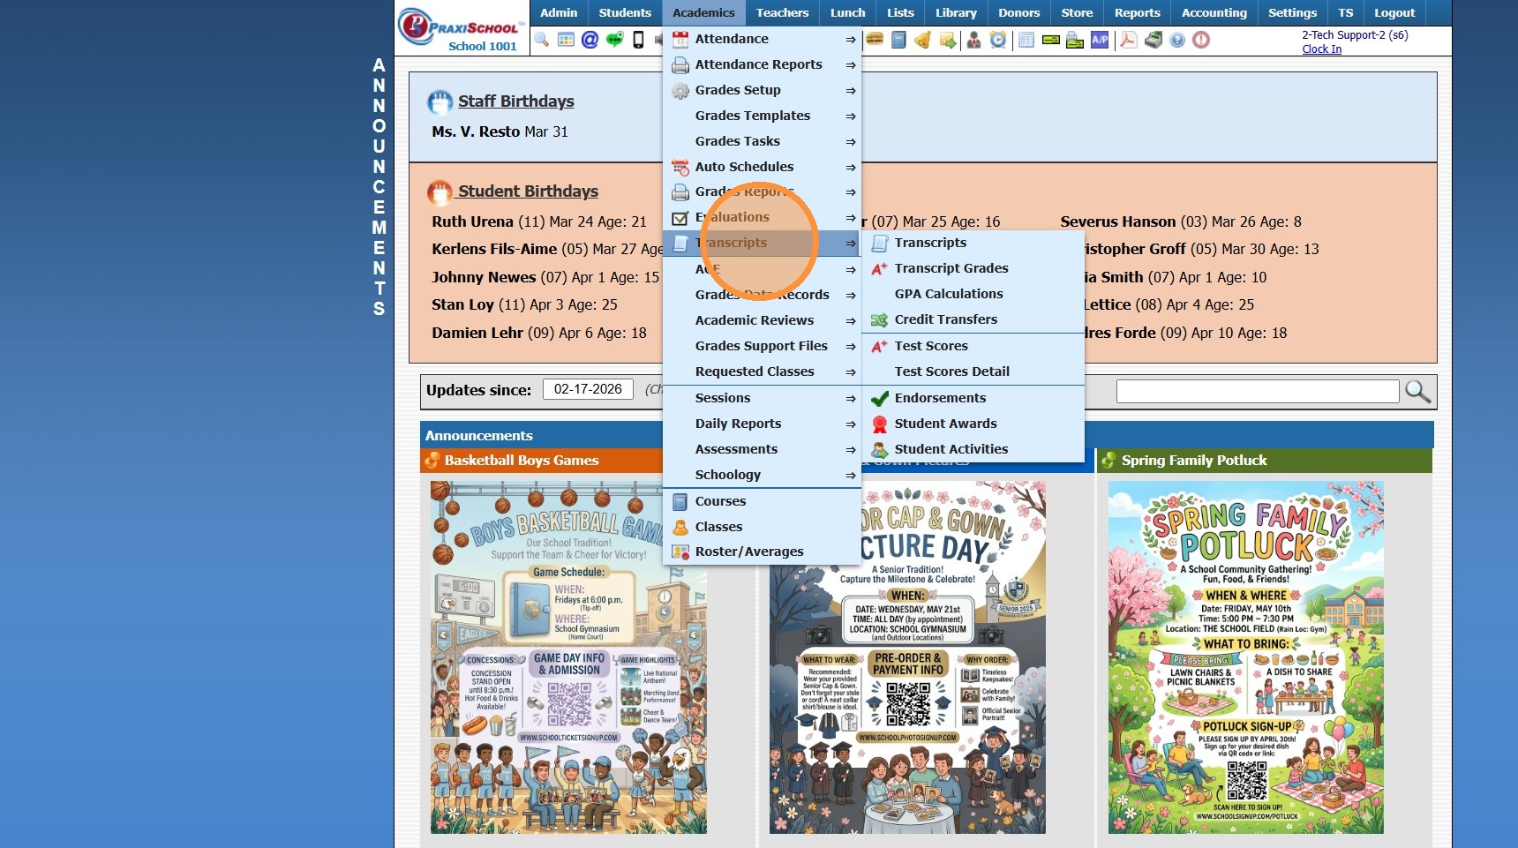Click the Severus Hanson birthday entry
The height and width of the screenshot is (848, 1518).
point(1181,221)
